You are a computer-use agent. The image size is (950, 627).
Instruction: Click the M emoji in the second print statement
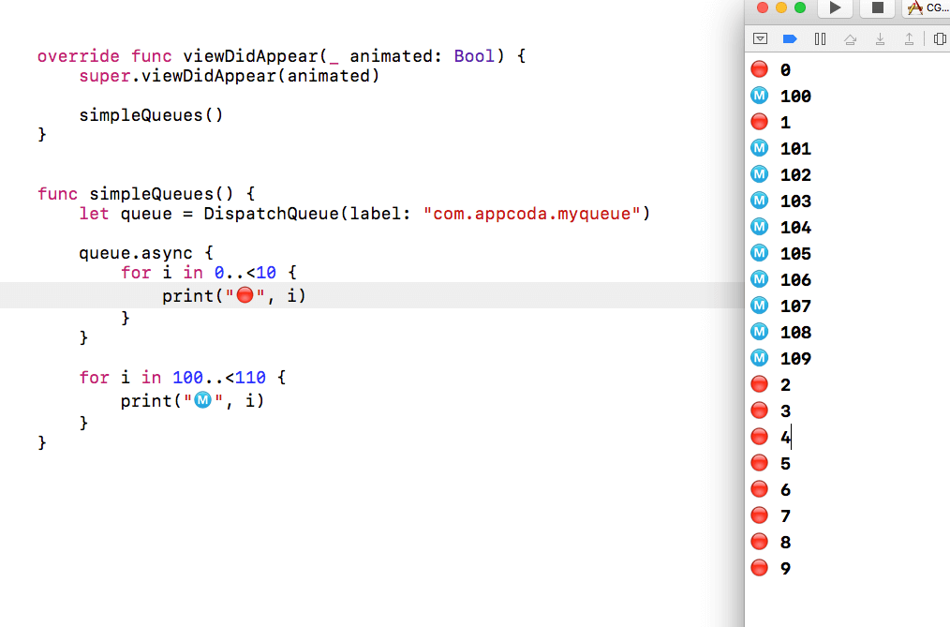click(x=202, y=399)
